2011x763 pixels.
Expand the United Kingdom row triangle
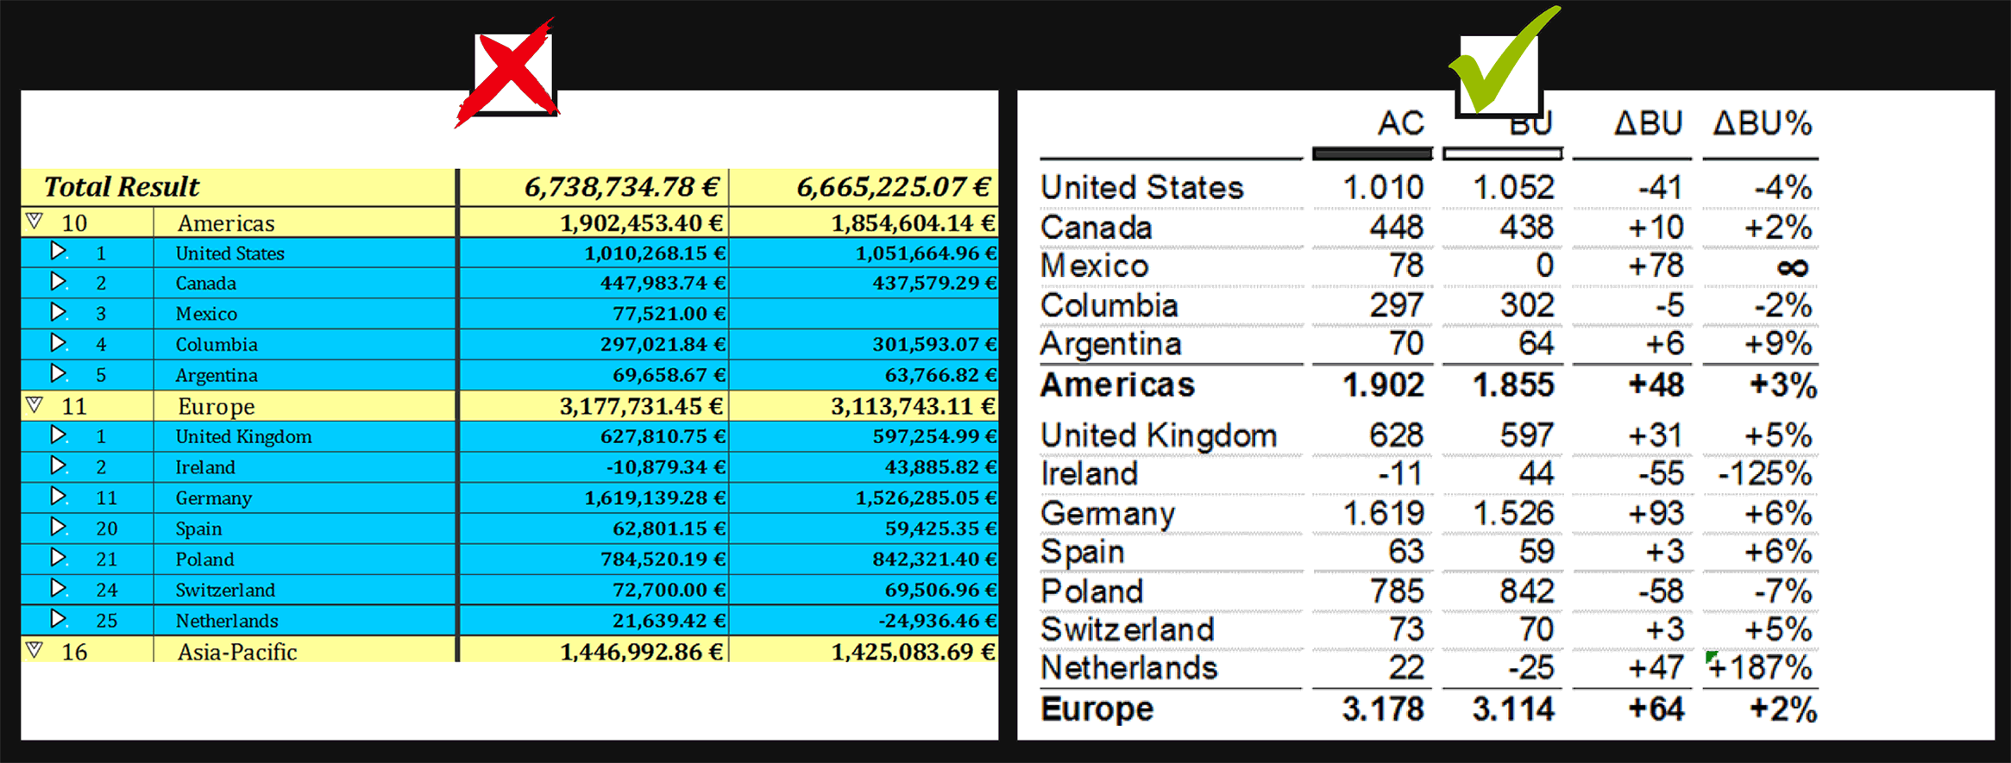[x=58, y=435]
